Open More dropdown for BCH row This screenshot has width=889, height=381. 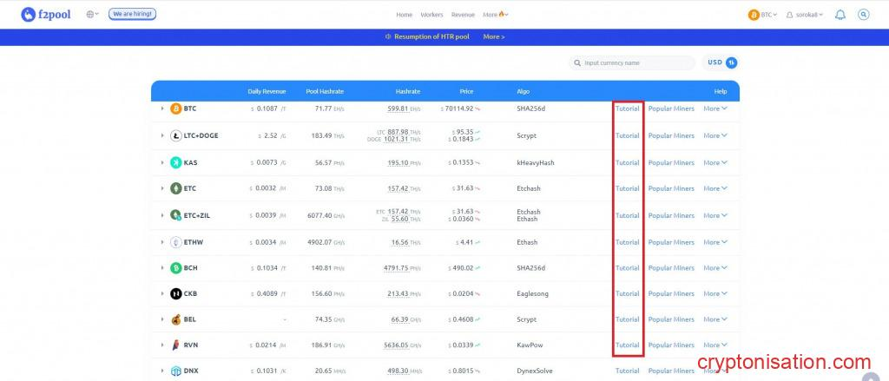714,268
